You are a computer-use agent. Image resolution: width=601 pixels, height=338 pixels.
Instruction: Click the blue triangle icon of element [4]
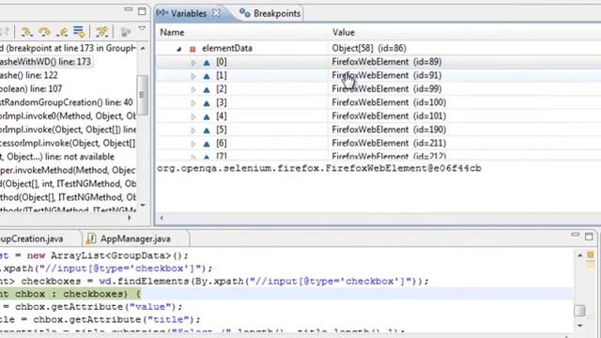tap(207, 116)
